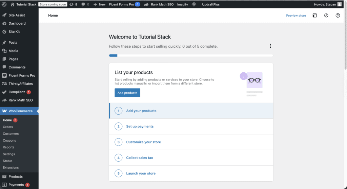Image resolution: width=347 pixels, height=189 pixels.
Task: Click the Dashboard gauge icon
Action: pyautogui.click(x=4, y=23)
